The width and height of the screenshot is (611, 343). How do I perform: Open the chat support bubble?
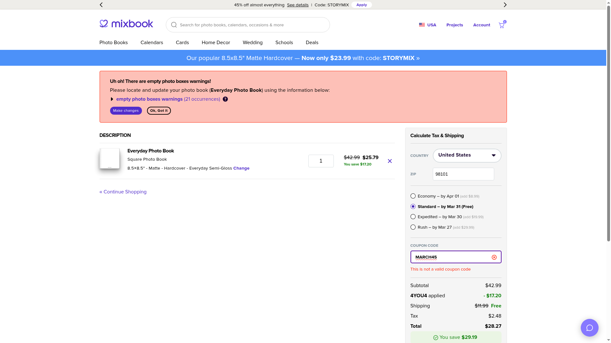[589, 328]
